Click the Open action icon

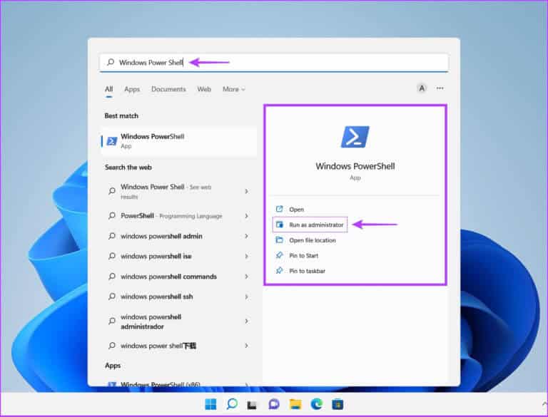coord(279,209)
